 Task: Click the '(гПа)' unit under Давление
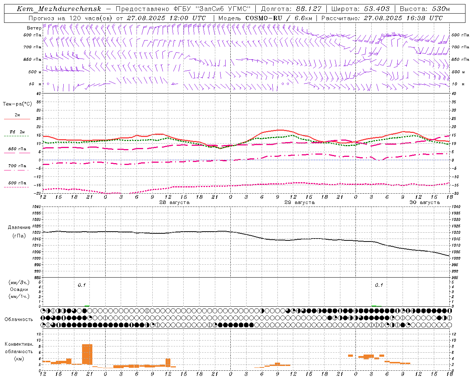(x=19, y=236)
